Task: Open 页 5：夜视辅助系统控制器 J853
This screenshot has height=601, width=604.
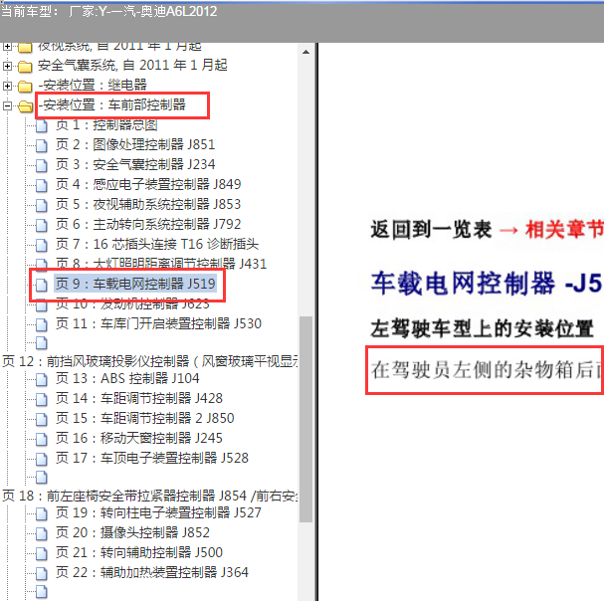Action: 148,204
